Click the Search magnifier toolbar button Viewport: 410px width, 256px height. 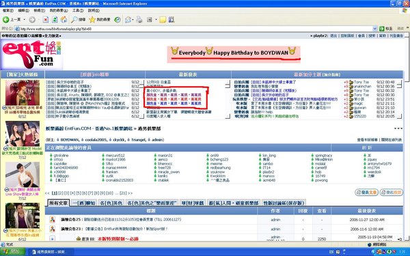tap(79, 20)
